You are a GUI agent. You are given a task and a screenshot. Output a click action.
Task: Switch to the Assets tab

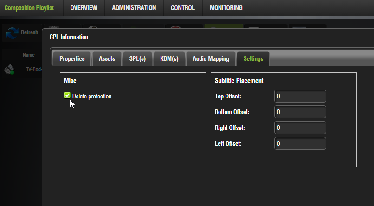tap(107, 59)
